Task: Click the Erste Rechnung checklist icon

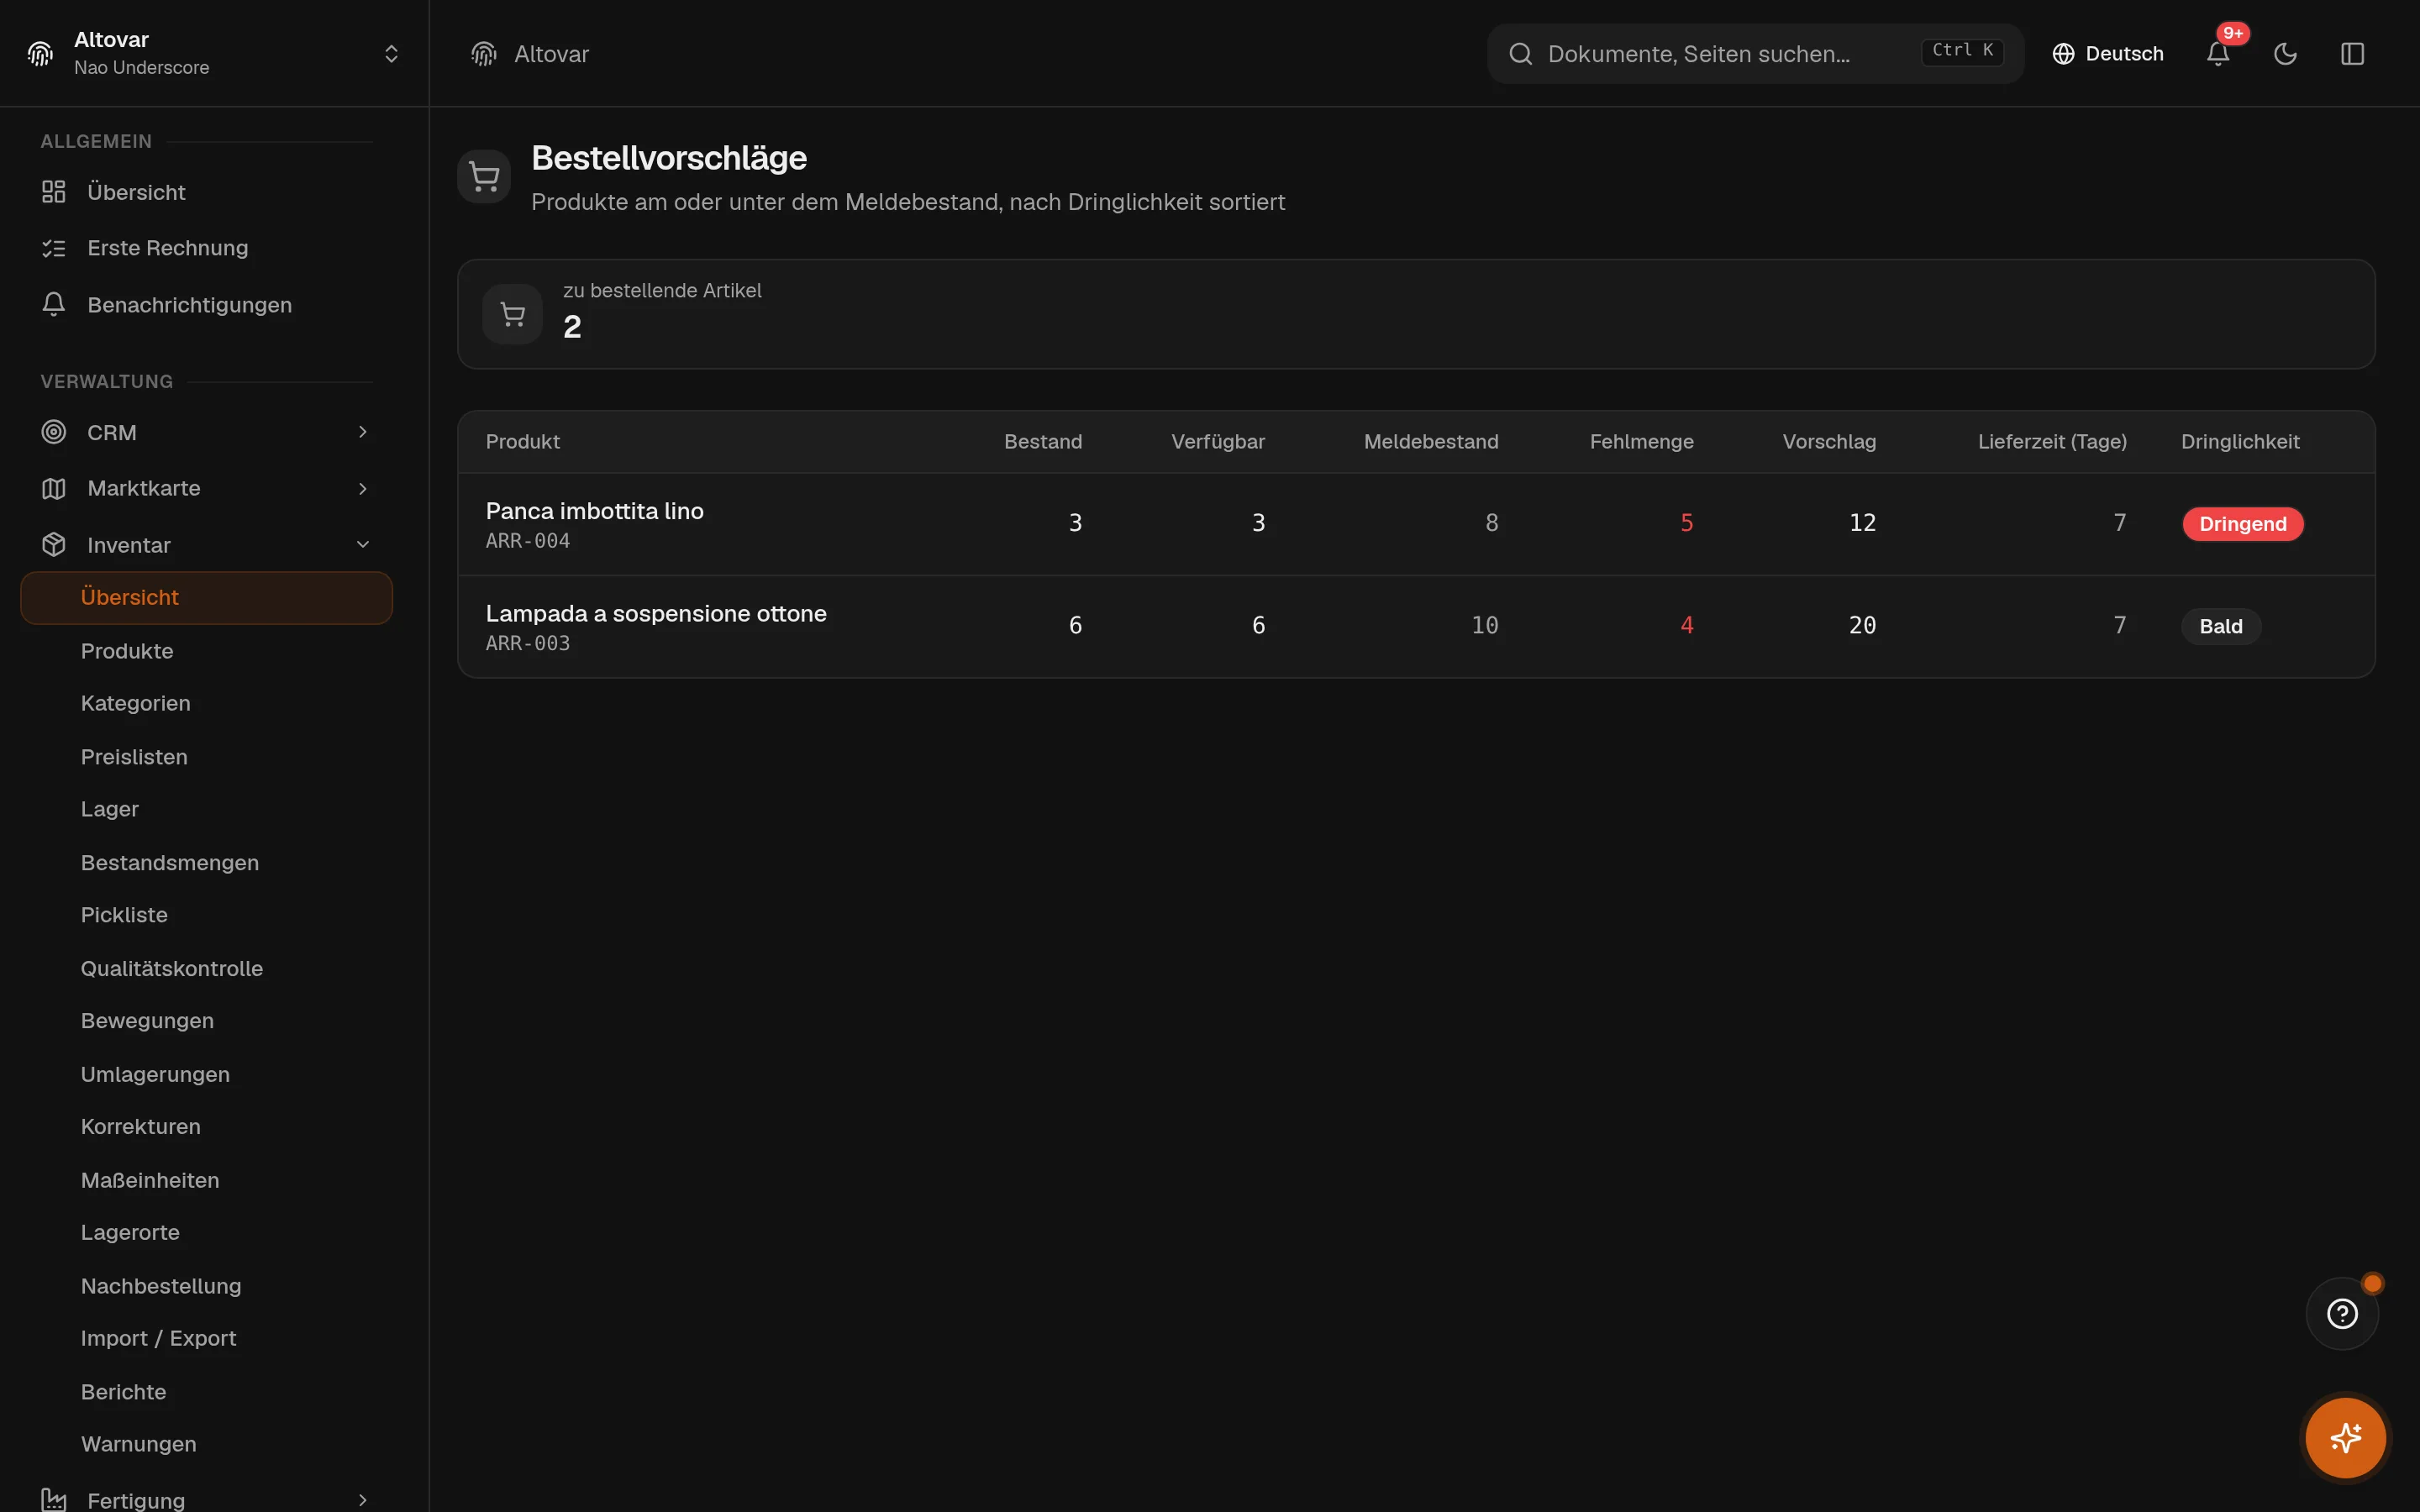Action: (54, 248)
